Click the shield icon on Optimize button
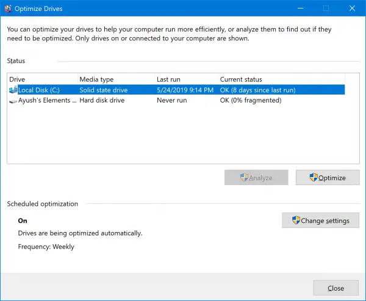Screen dimensions: 366x301 point(314,178)
